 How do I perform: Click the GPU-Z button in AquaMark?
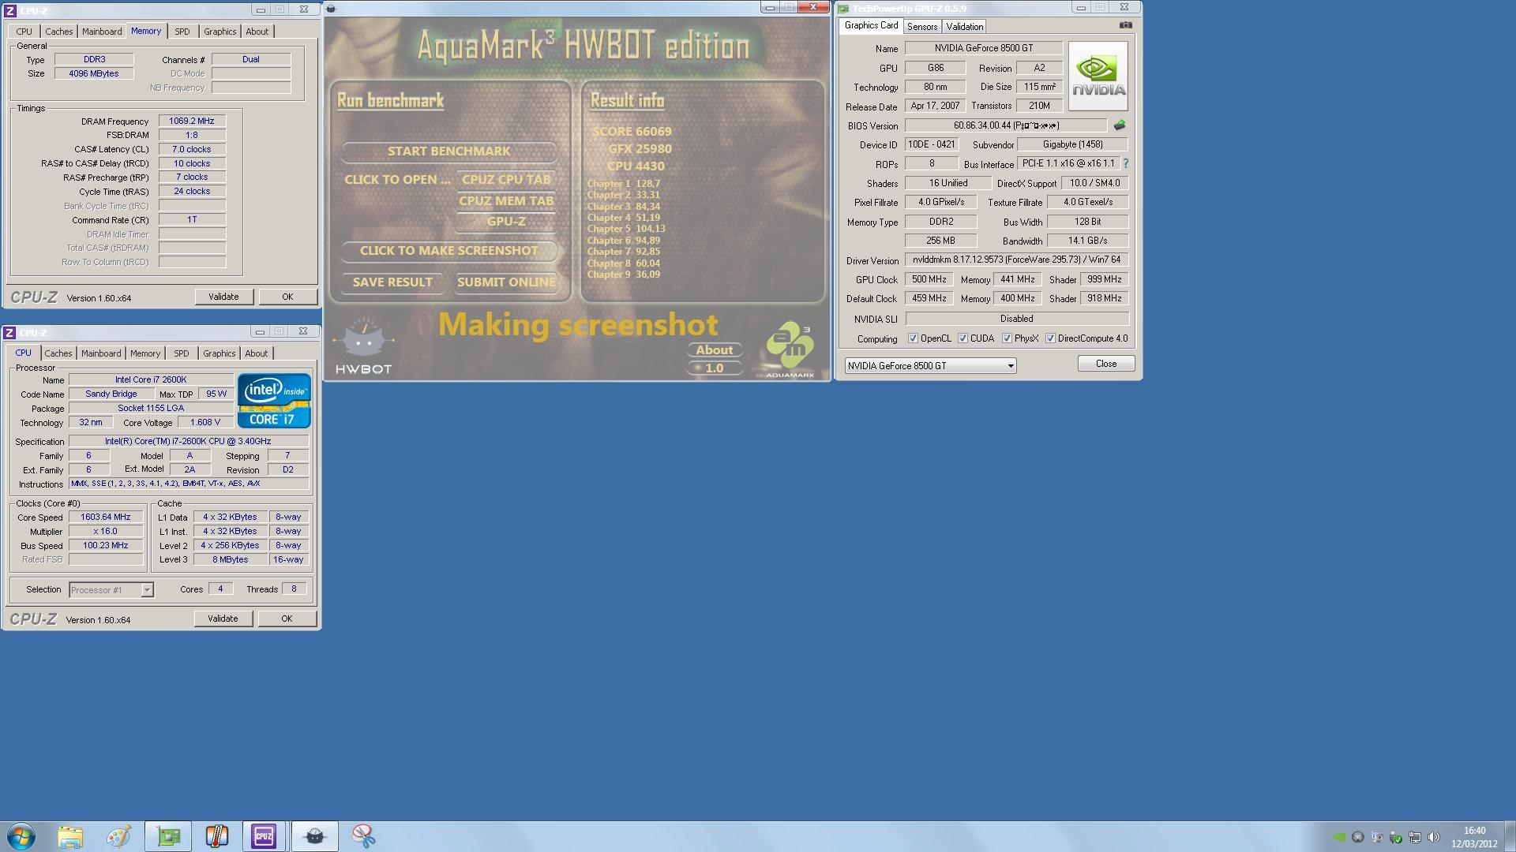506,221
